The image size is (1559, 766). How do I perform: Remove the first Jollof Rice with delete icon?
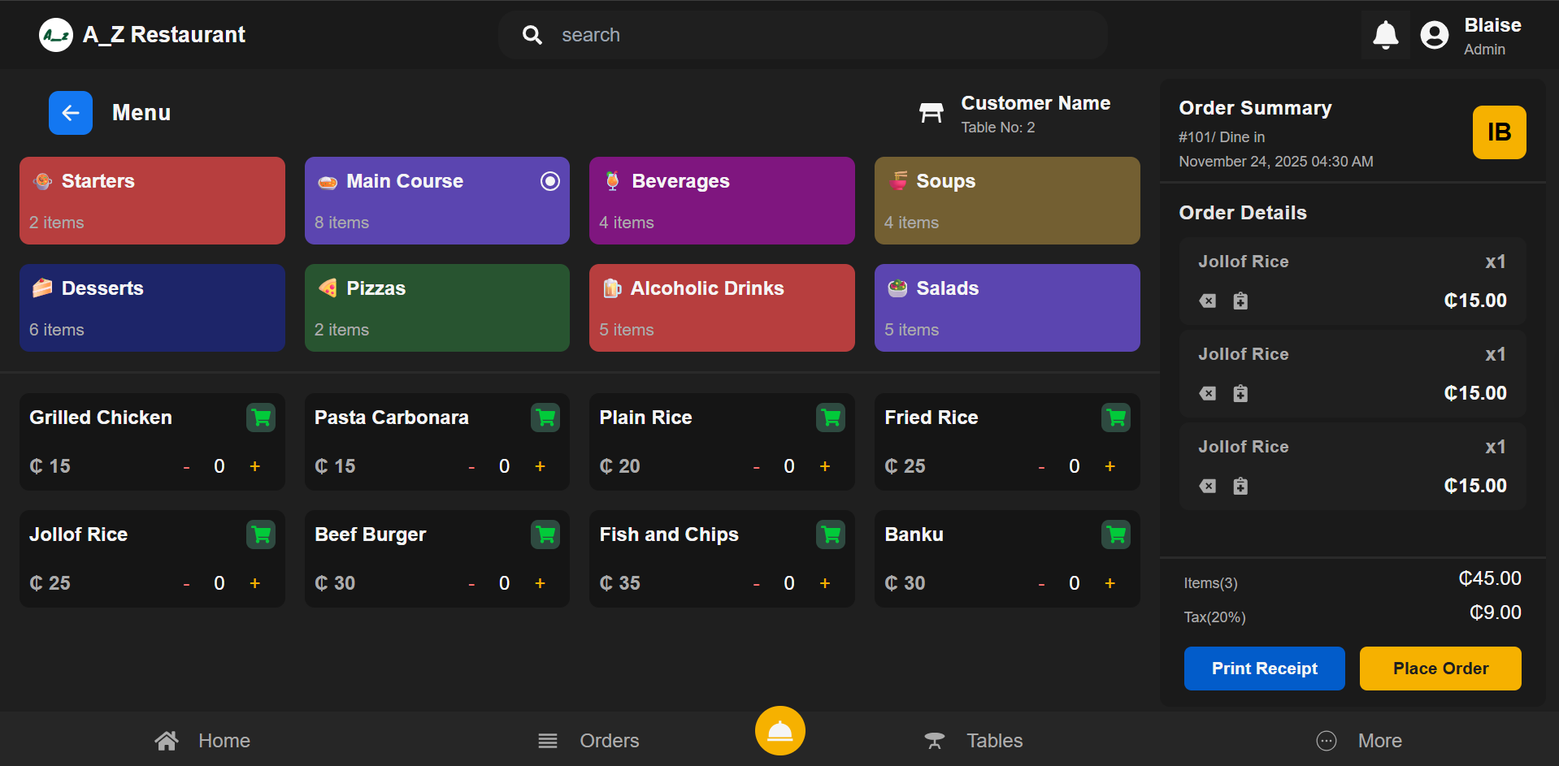tap(1207, 301)
